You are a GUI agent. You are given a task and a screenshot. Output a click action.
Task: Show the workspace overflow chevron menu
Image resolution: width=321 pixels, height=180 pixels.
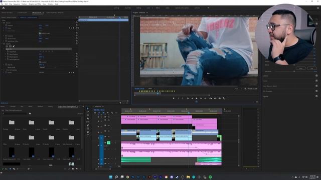[209, 8]
